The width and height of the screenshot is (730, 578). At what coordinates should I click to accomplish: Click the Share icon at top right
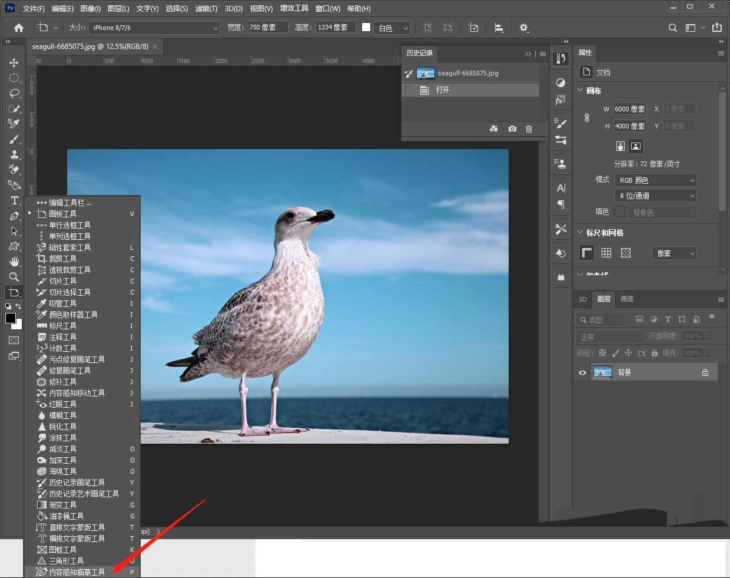(x=717, y=28)
